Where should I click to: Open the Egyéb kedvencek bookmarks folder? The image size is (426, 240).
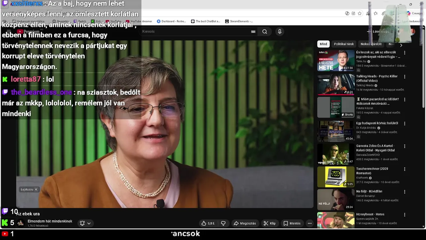(409, 21)
